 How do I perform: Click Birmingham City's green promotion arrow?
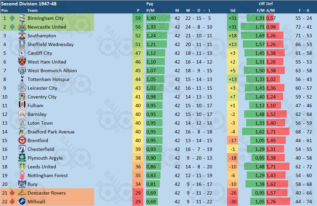[x=12, y=18]
